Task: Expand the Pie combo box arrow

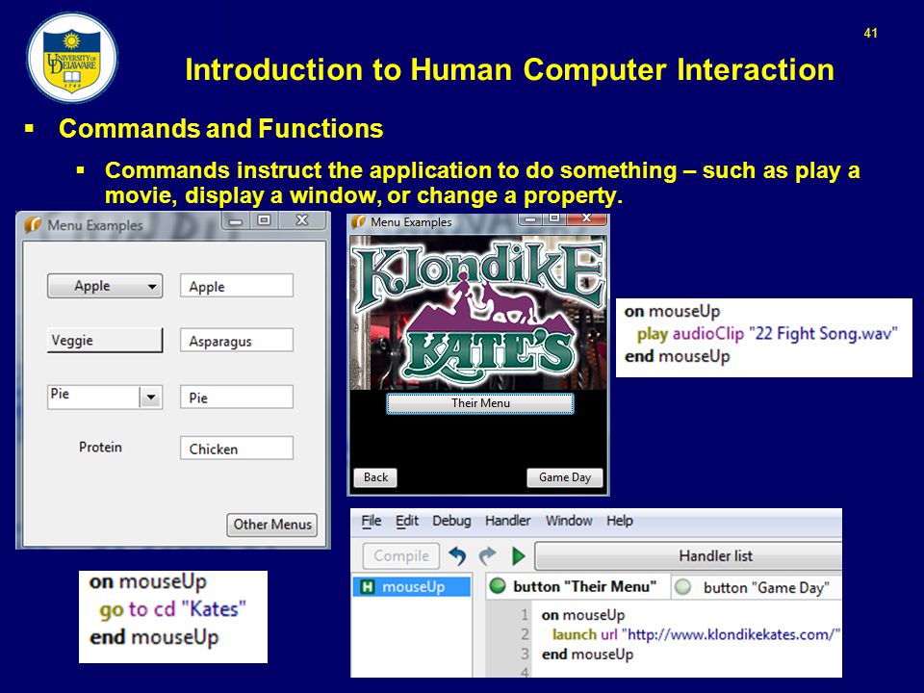Action: pyautogui.click(x=151, y=397)
